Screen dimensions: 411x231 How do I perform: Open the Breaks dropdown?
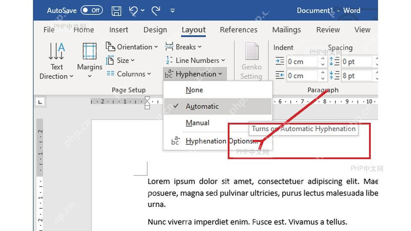[x=183, y=47]
